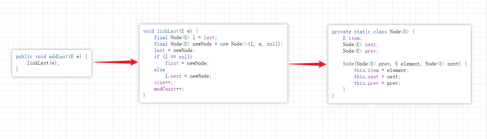The width and height of the screenshot is (487, 139).
Task: Click the 'final Node<E> l = last;' line
Action: point(186,37)
